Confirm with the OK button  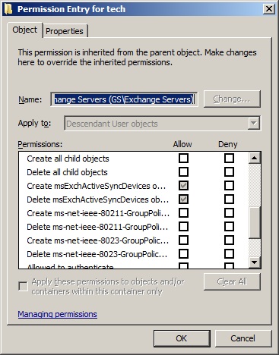tap(182, 338)
